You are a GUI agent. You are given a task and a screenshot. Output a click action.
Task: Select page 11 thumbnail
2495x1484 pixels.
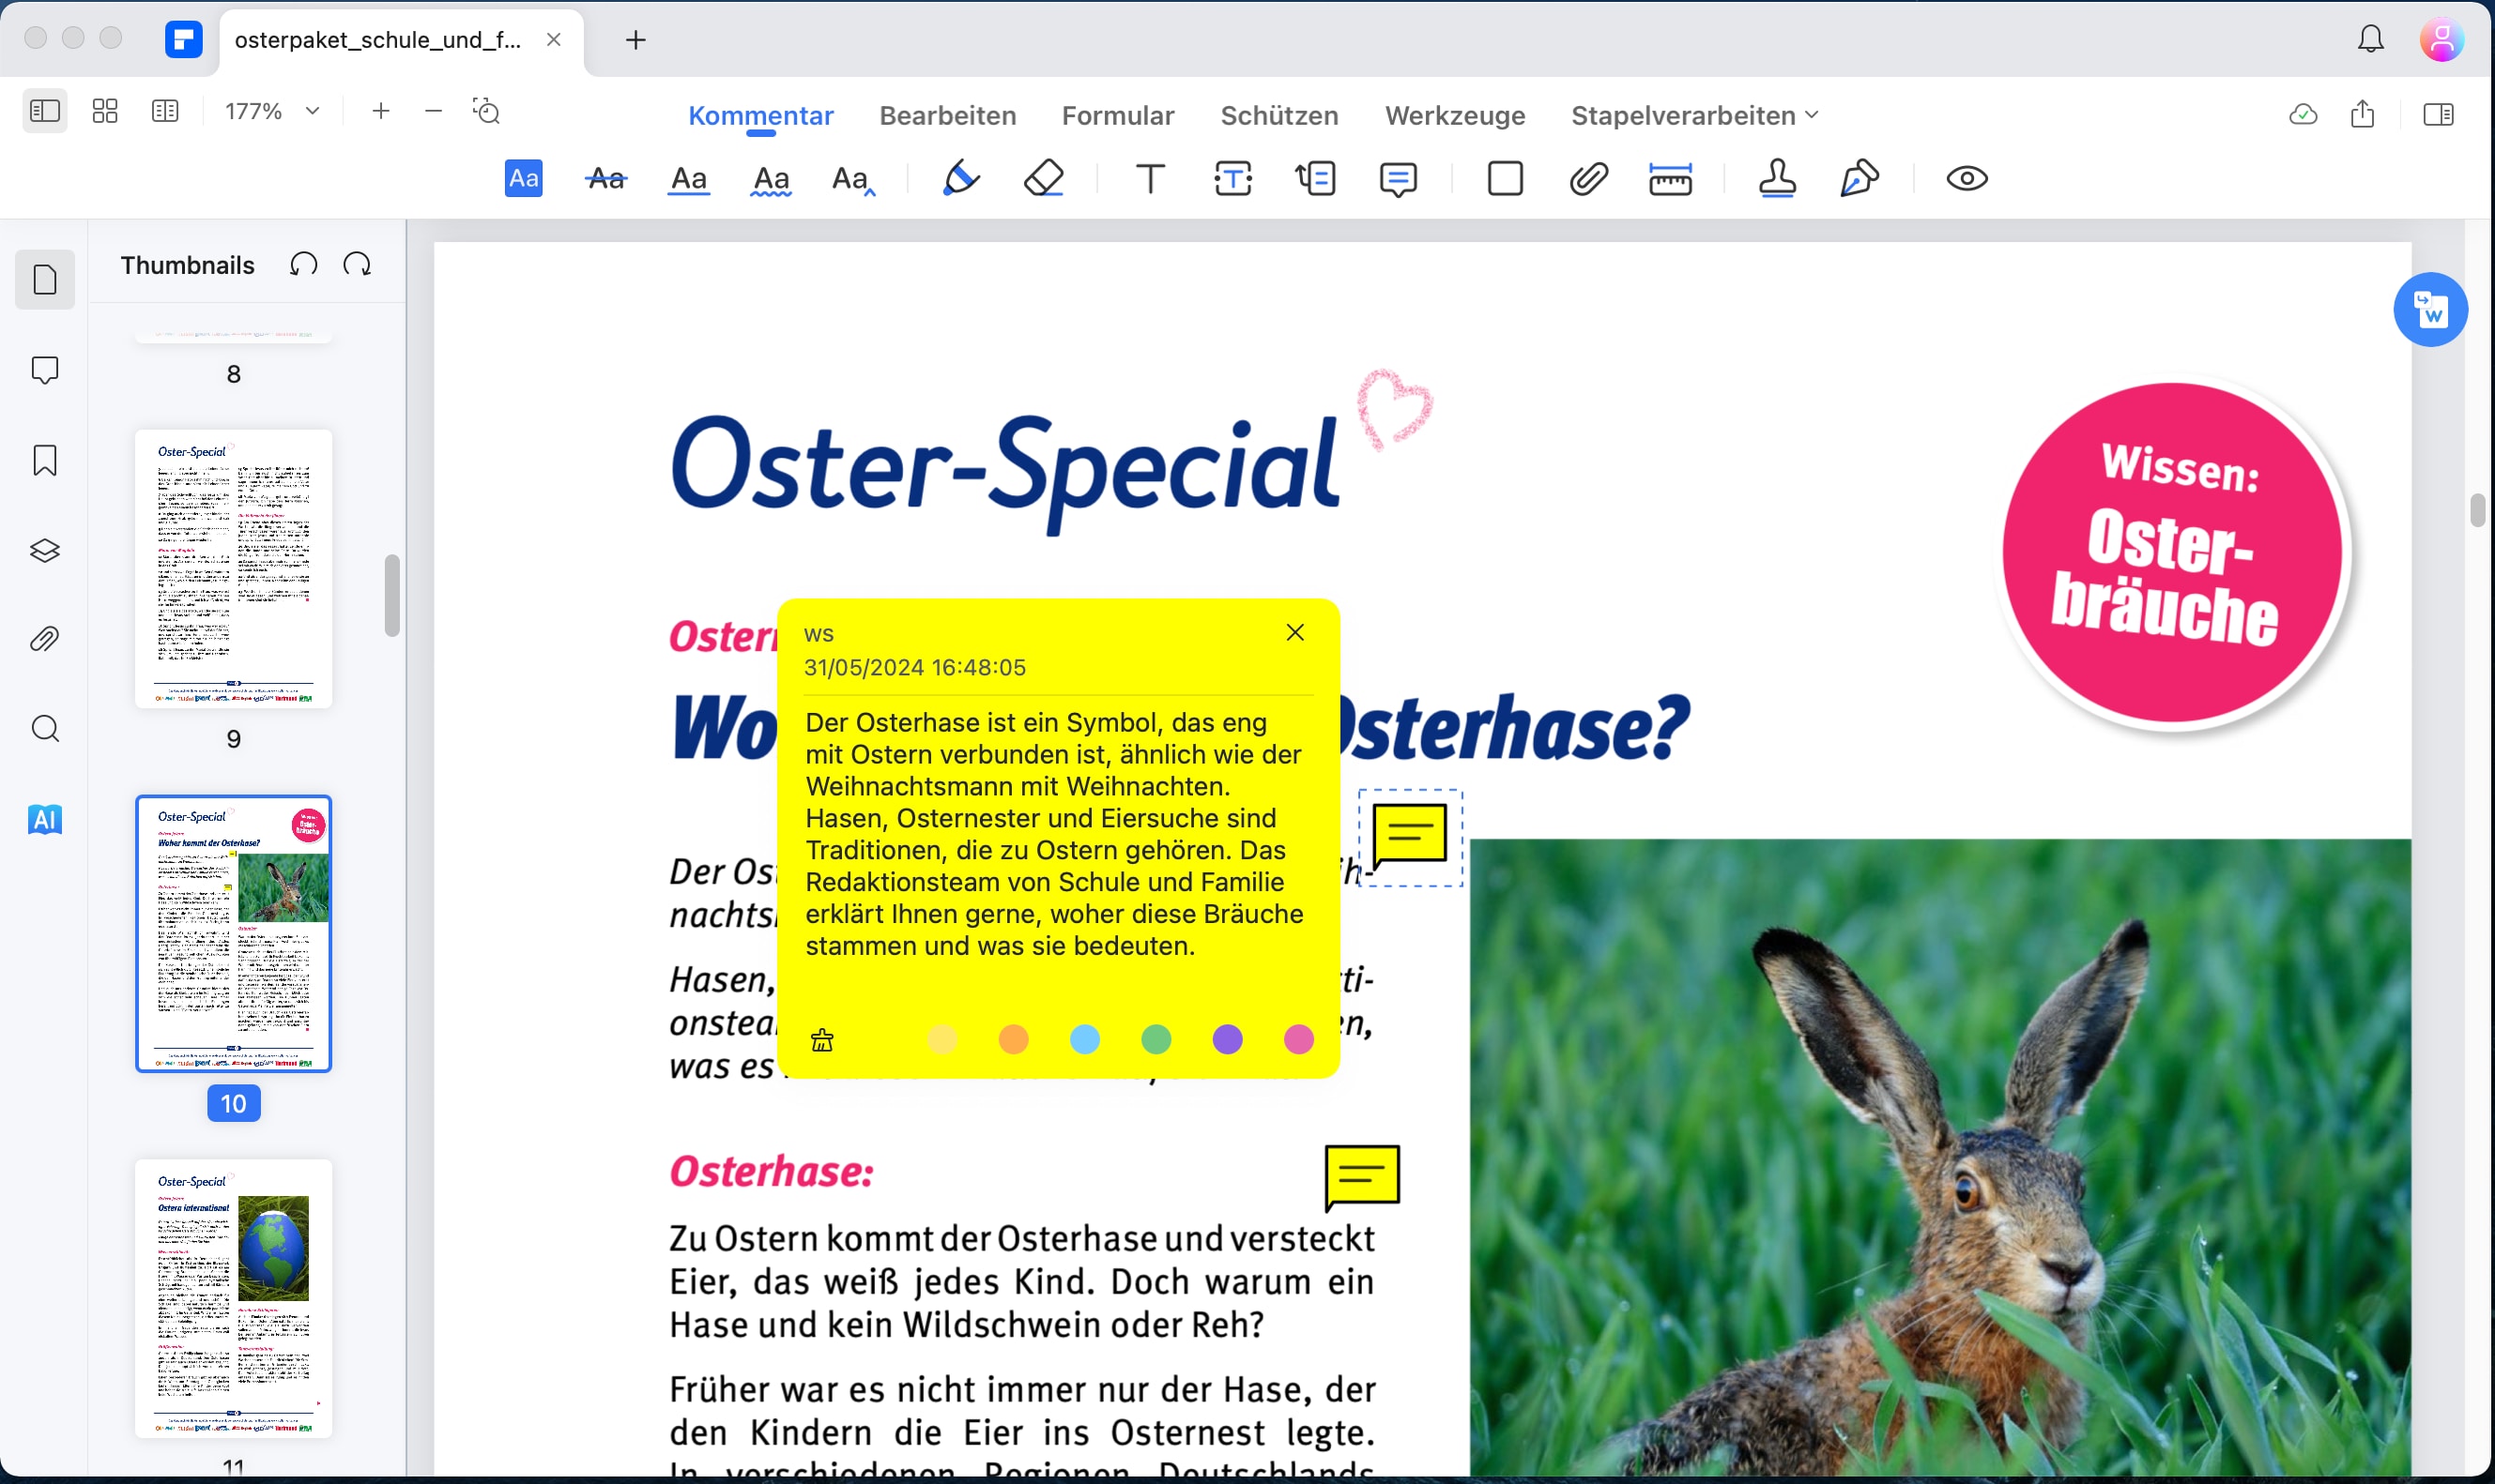[233, 1298]
